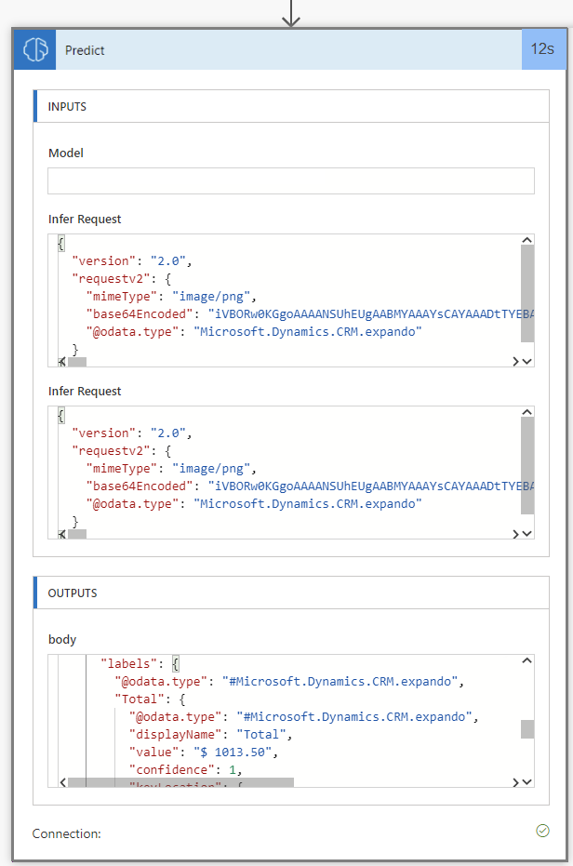Click the empty Model input field
Viewport: 573px width, 866px height.
tap(291, 181)
